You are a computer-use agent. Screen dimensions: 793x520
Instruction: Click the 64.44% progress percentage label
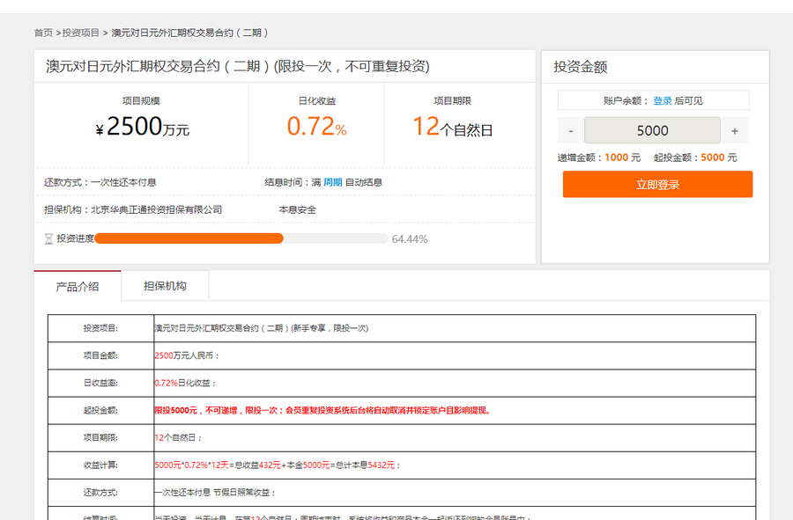[410, 238]
